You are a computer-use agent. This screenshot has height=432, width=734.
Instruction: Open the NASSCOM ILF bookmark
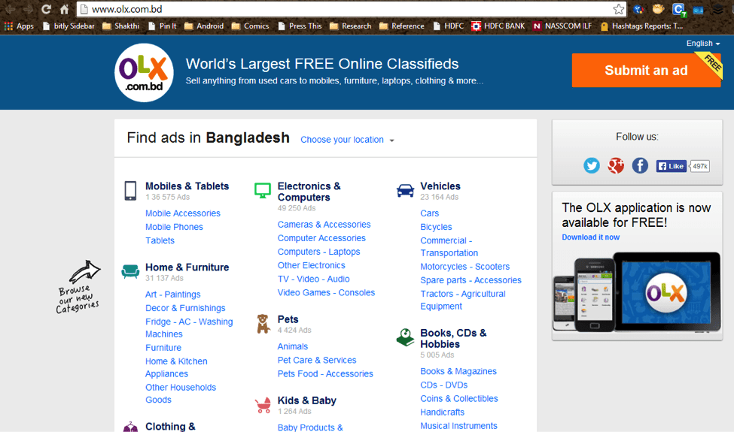pos(562,26)
